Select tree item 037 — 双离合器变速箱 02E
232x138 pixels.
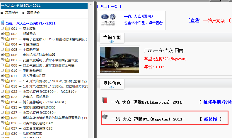pyautogui.click(x=32, y=128)
